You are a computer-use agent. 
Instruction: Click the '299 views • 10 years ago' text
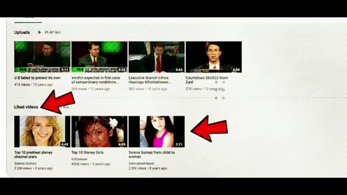coord(91,89)
